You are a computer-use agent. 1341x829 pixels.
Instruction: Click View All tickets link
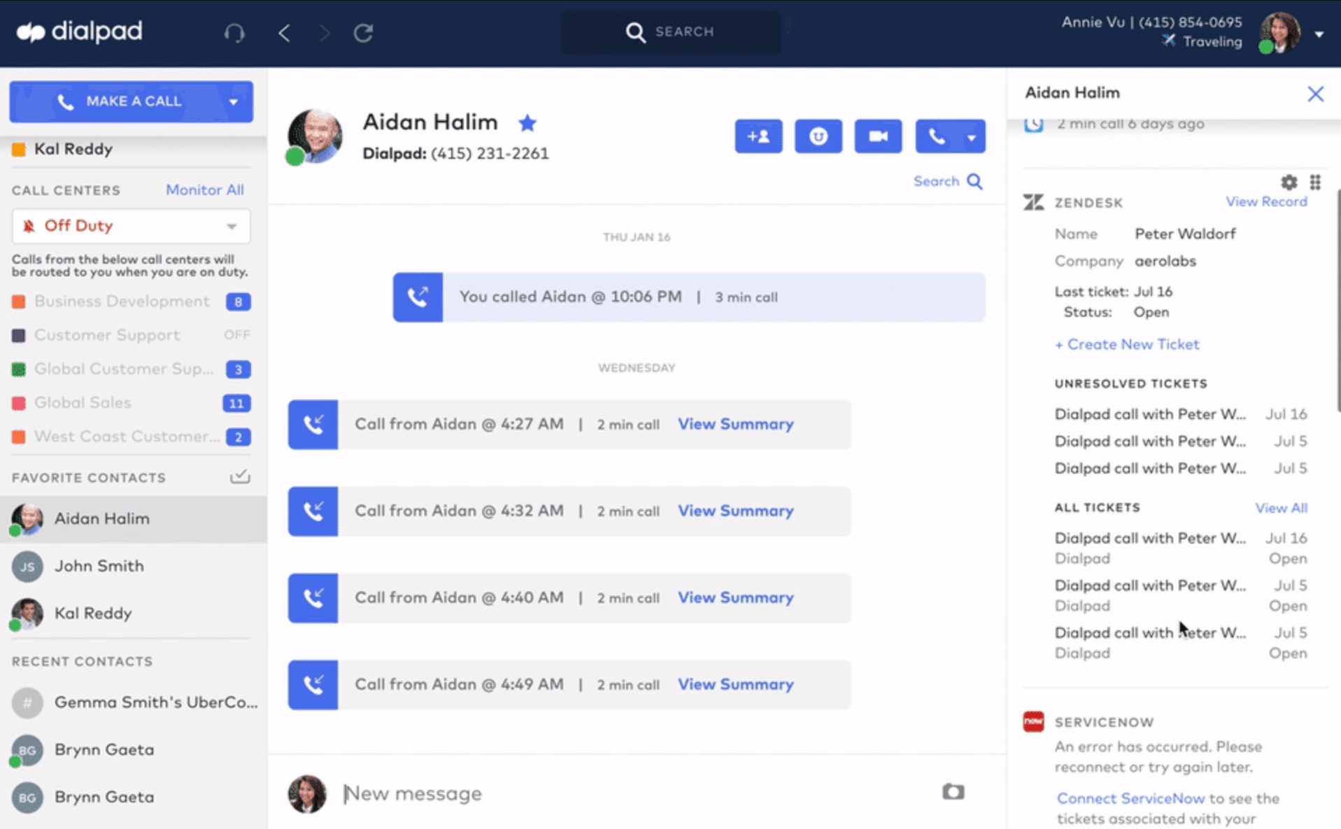tap(1281, 508)
